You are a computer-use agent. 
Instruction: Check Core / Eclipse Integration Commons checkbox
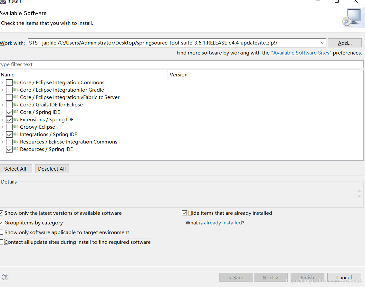(x=9, y=83)
